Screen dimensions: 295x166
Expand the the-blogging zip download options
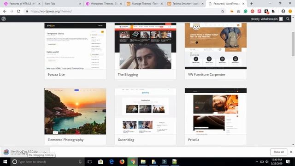pyautogui.click(x=45, y=152)
